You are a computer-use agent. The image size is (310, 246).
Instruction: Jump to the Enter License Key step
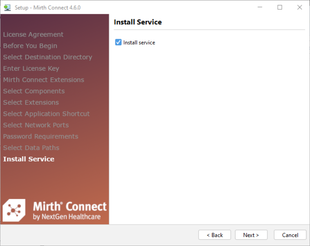31,68
